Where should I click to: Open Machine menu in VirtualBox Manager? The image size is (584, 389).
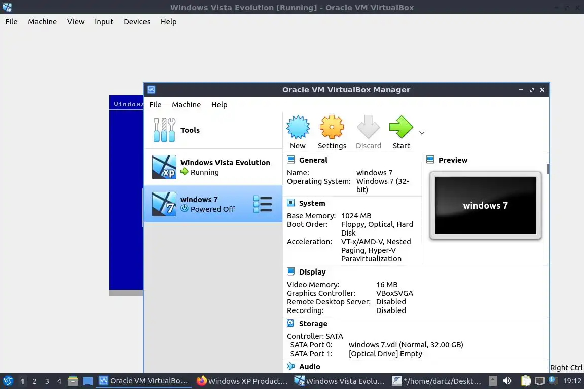coord(186,105)
